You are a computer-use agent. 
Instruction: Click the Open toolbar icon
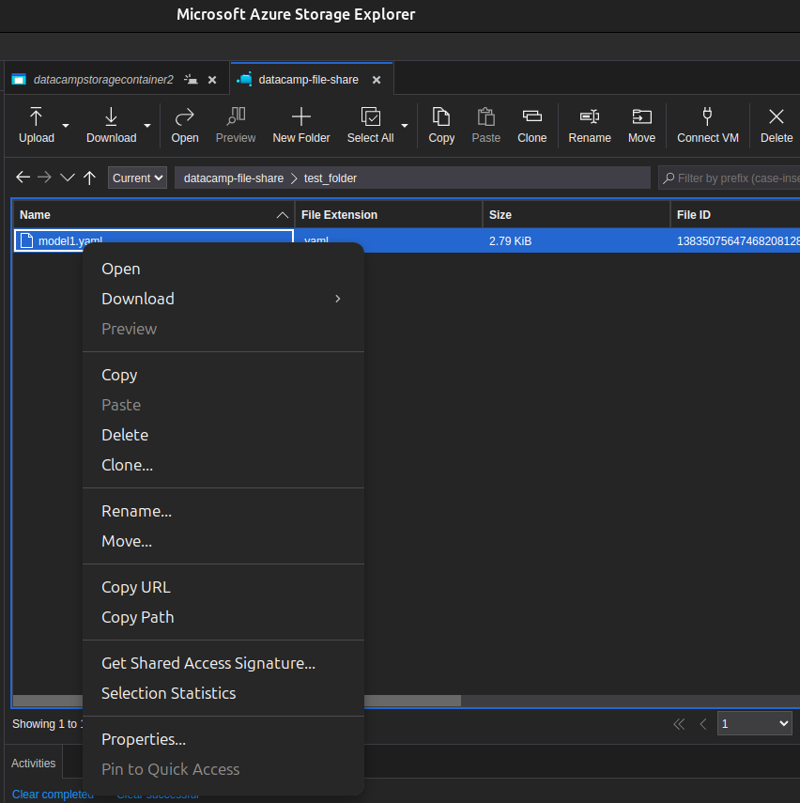click(184, 125)
